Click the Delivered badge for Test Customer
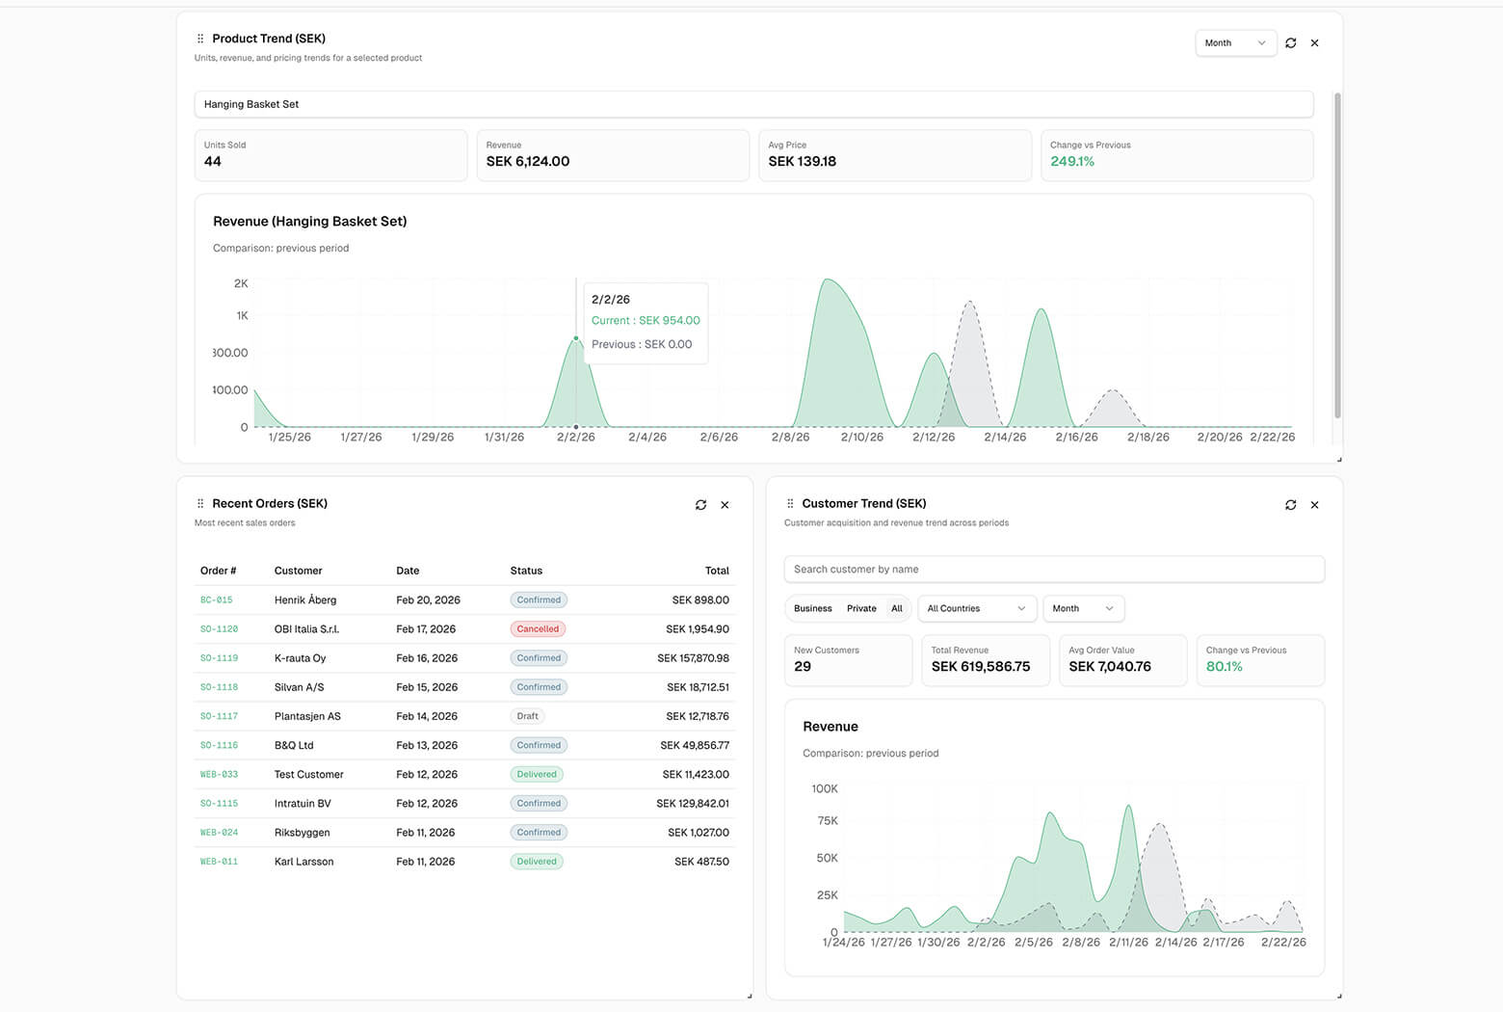 [x=537, y=774]
